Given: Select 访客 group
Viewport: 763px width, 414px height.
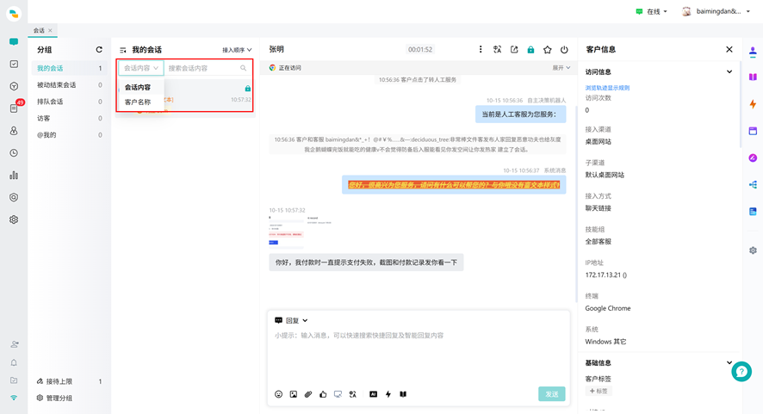Looking at the screenshot, I should [69, 118].
